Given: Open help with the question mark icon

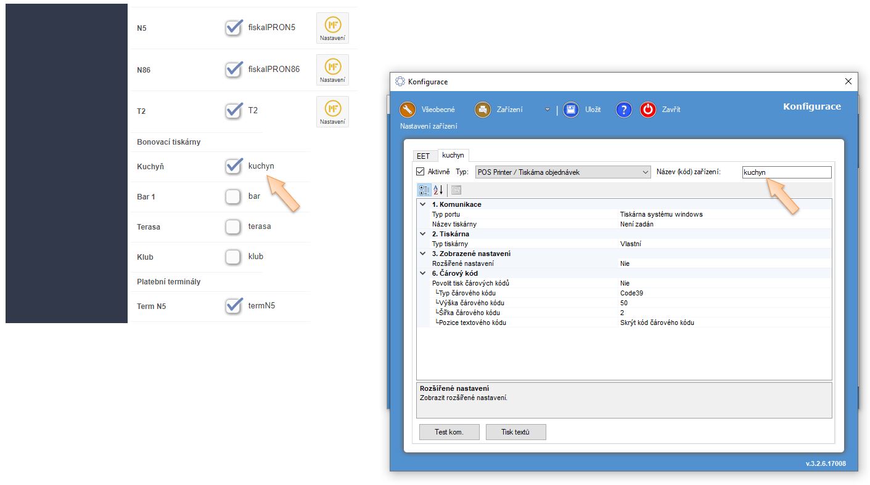Looking at the screenshot, I should tap(624, 110).
